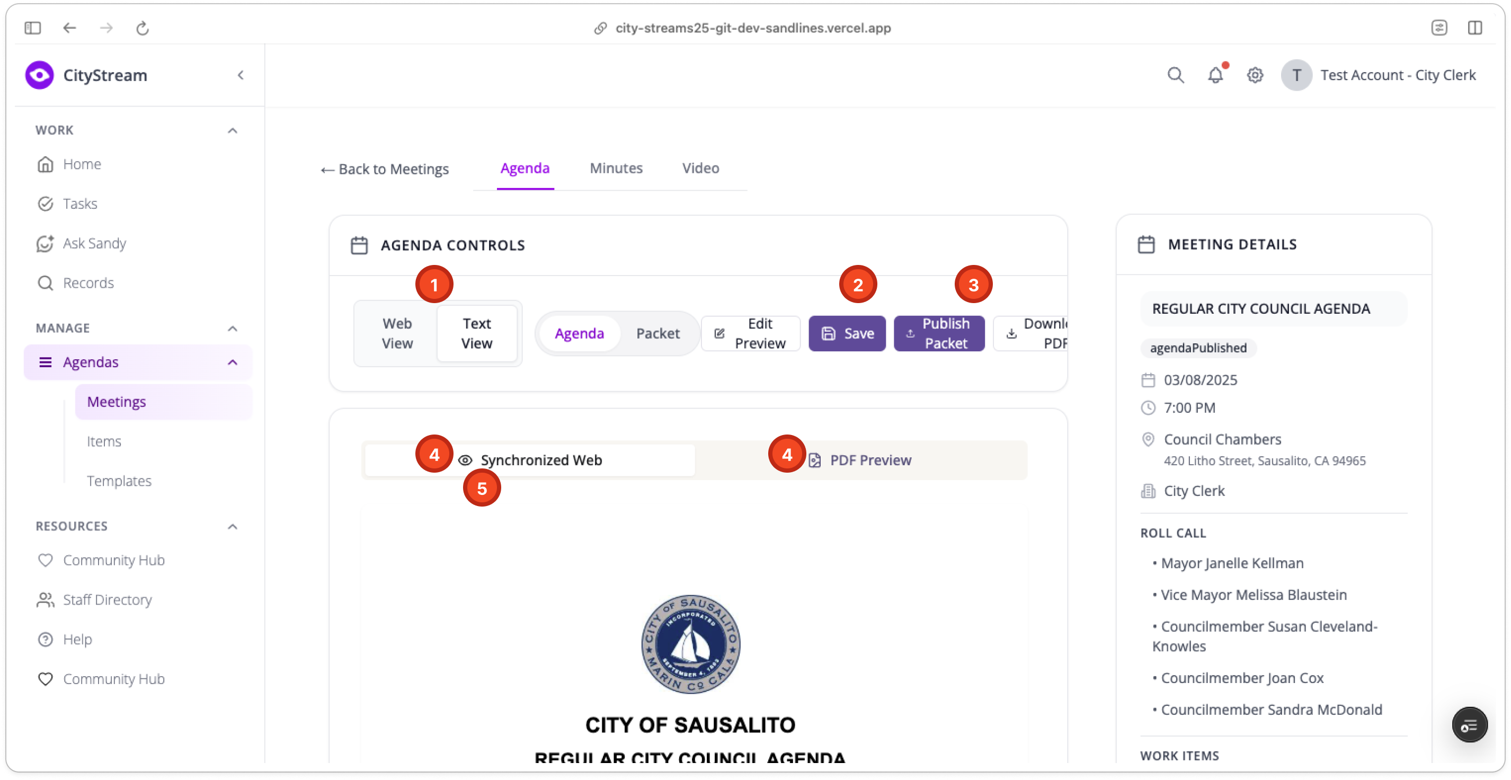The height and width of the screenshot is (780, 1511).
Task: Click the Save button
Action: pyautogui.click(x=847, y=333)
